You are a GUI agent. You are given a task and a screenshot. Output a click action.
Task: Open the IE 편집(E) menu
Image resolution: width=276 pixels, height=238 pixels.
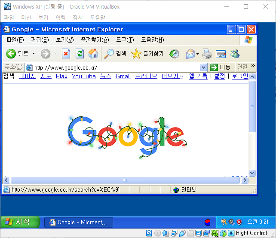[x=40, y=40]
